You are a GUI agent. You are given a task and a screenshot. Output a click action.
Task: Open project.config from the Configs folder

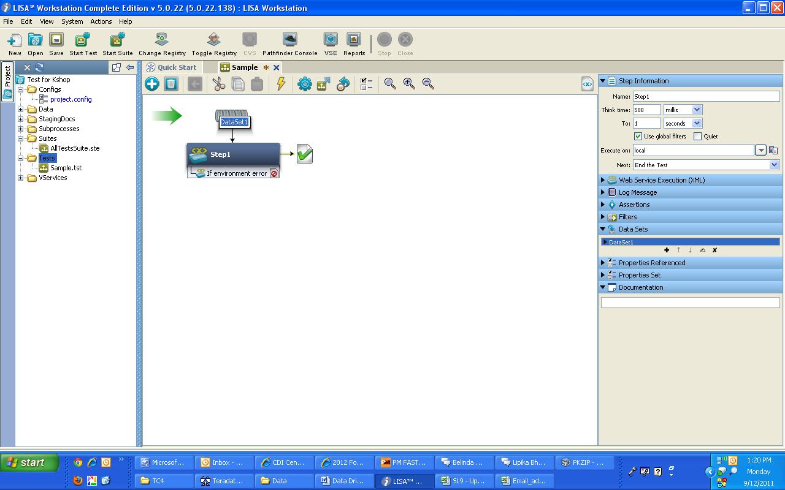[69, 99]
